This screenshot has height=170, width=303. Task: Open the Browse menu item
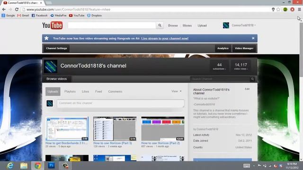coord(173,25)
